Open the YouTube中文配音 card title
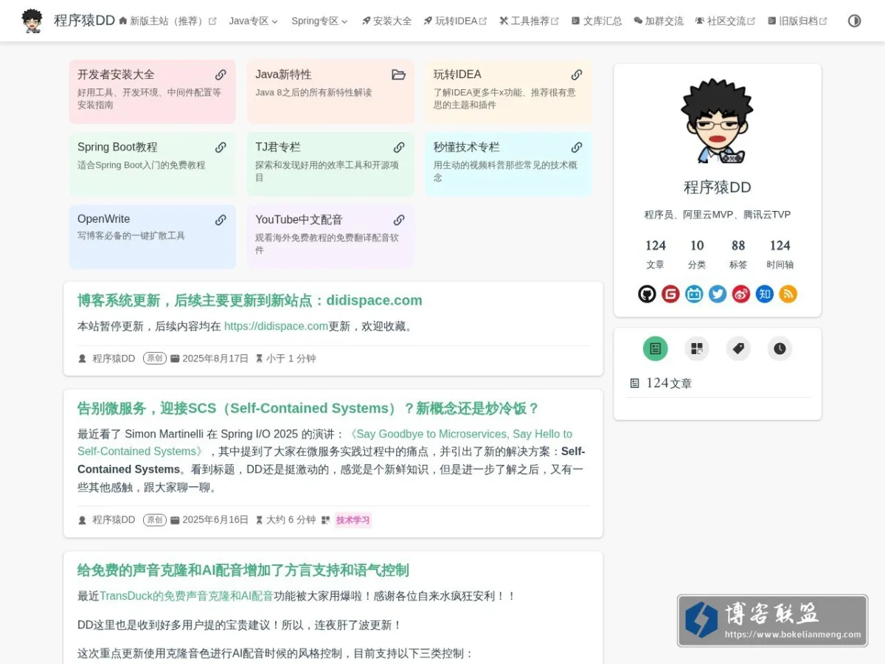885x664 pixels. [299, 220]
